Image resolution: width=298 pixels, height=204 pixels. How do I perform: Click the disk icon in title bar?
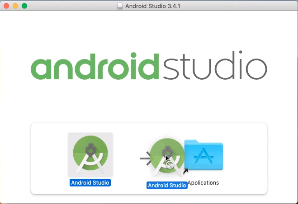(120, 6)
